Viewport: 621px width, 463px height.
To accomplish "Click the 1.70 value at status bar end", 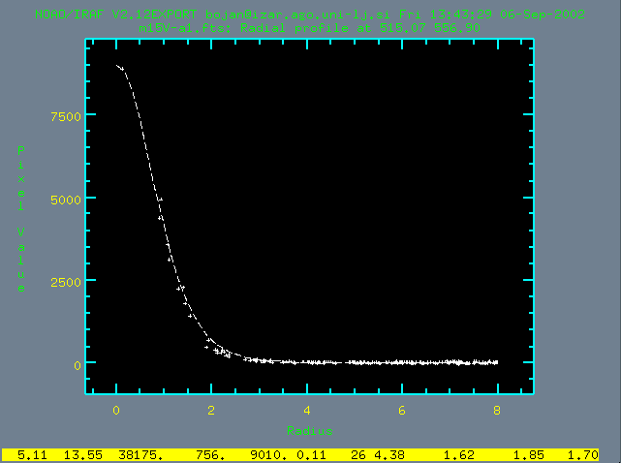I will click(584, 453).
